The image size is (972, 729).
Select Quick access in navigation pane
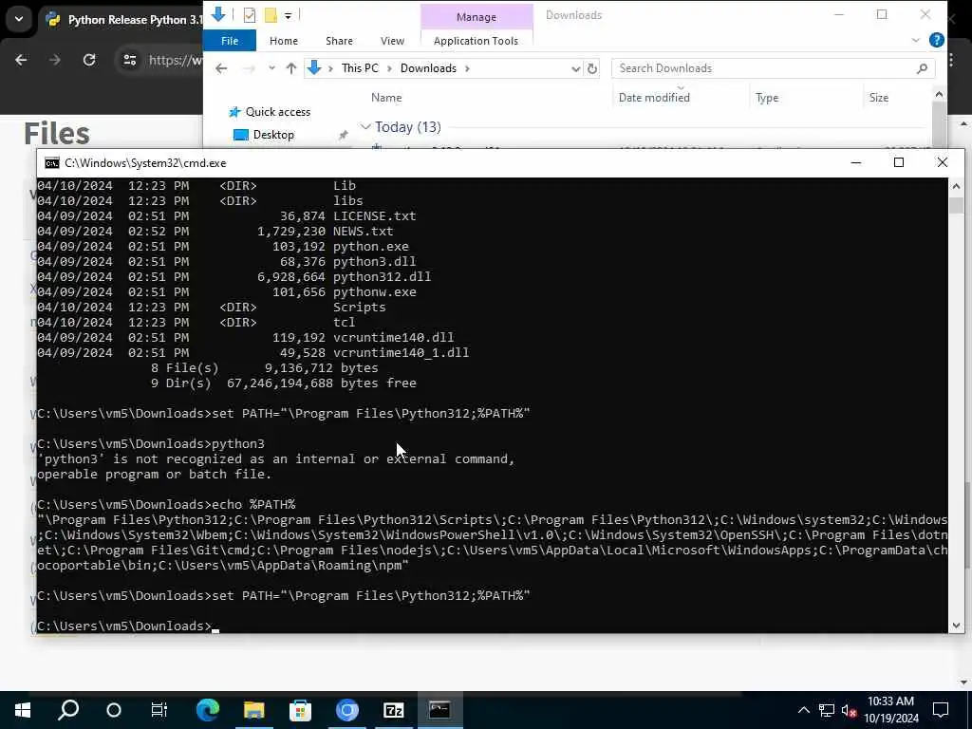tap(278, 112)
